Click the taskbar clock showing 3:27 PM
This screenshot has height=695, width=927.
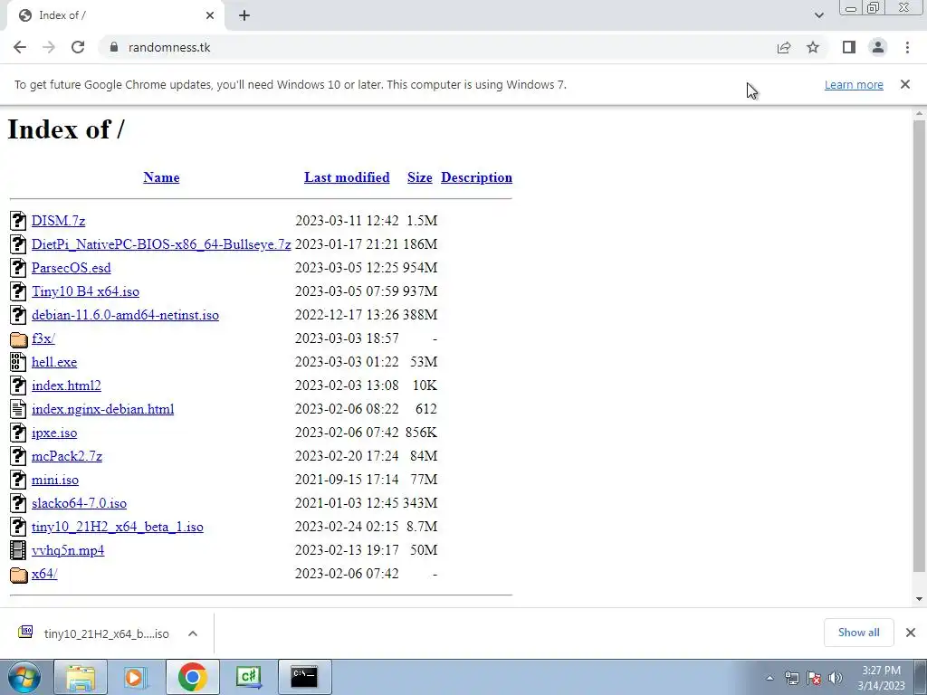(x=881, y=677)
